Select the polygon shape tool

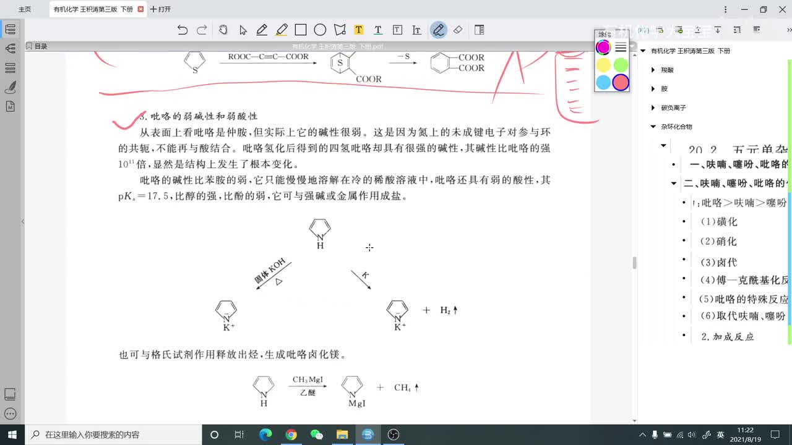(340, 30)
